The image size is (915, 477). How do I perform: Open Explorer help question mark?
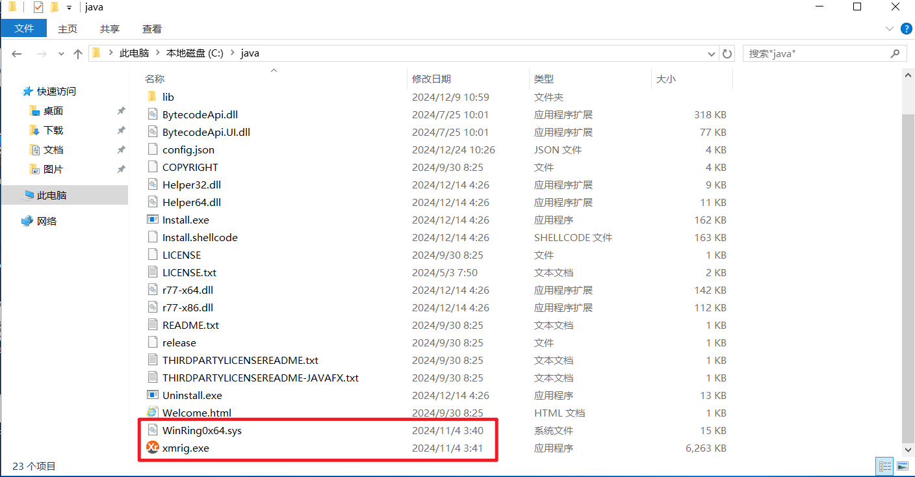coord(906,29)
